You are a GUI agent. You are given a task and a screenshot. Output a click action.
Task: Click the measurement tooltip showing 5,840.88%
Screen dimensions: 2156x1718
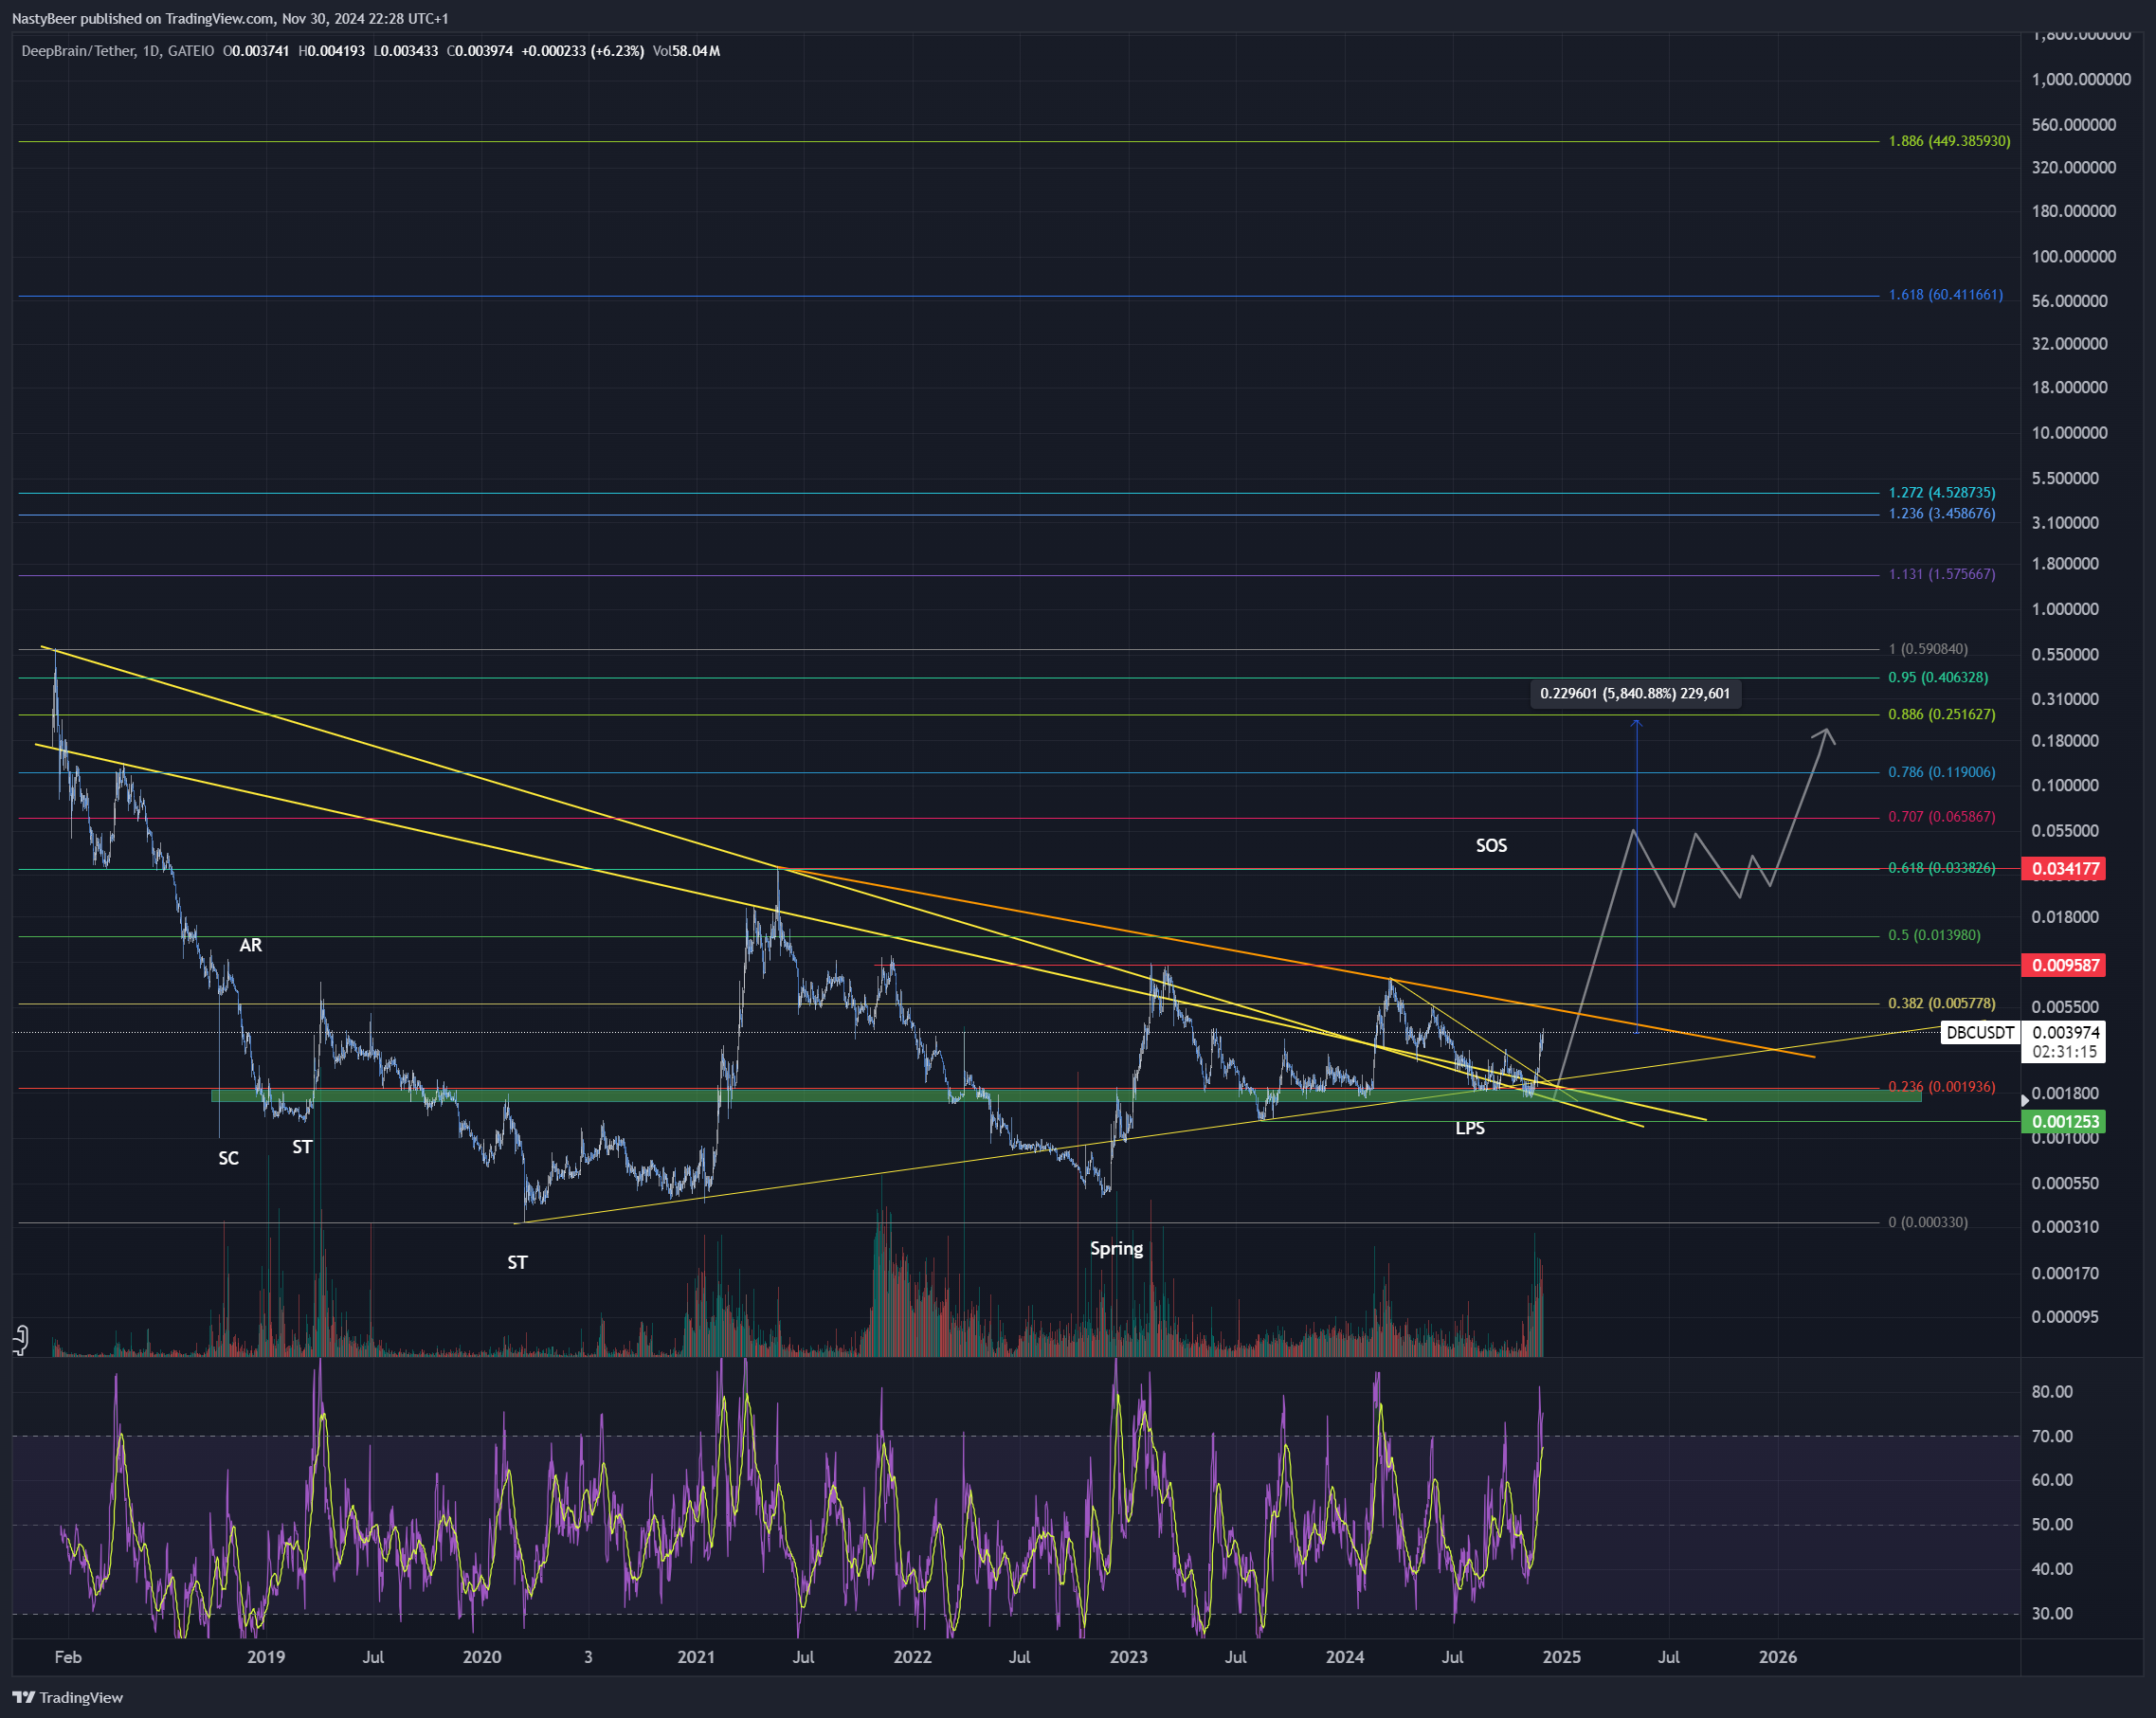pos(1635,693)
